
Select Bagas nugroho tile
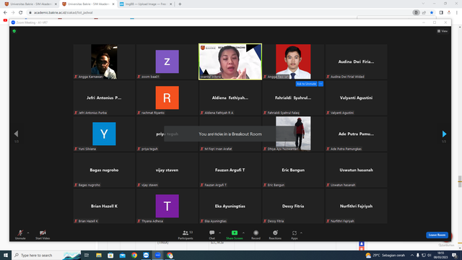click(x=104, y=170)
